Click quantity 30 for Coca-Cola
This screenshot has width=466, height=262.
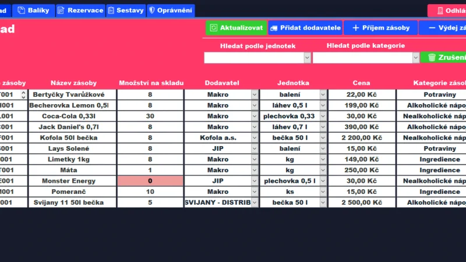pyautogui.click(x=150, y=116)
